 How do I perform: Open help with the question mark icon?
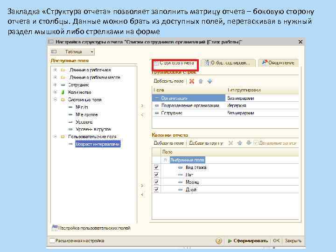(x=218, y=241)
